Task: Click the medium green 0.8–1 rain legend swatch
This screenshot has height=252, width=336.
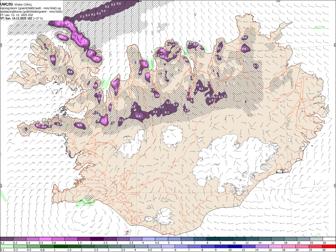Action: pyautogui.click(x=47, y=246)
